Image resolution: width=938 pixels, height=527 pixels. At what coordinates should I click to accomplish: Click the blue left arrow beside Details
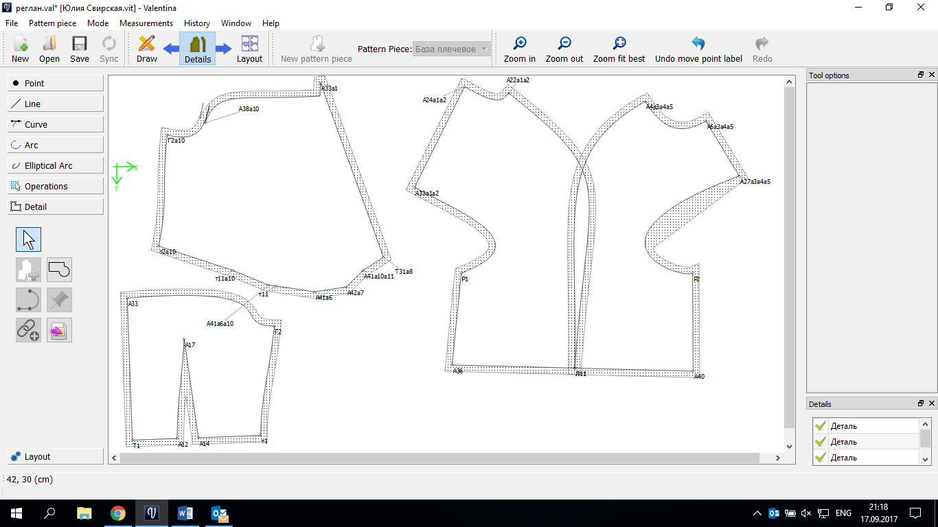171,48
